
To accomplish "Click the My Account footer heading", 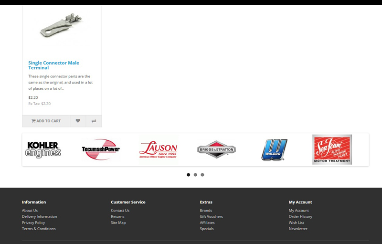I will [x=300, y=202].
